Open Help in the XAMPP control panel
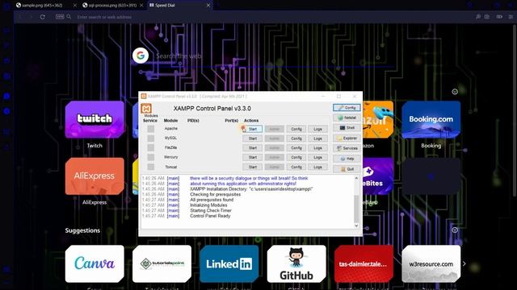The width and height of the screenshot is (517, 290). [347, 159]
